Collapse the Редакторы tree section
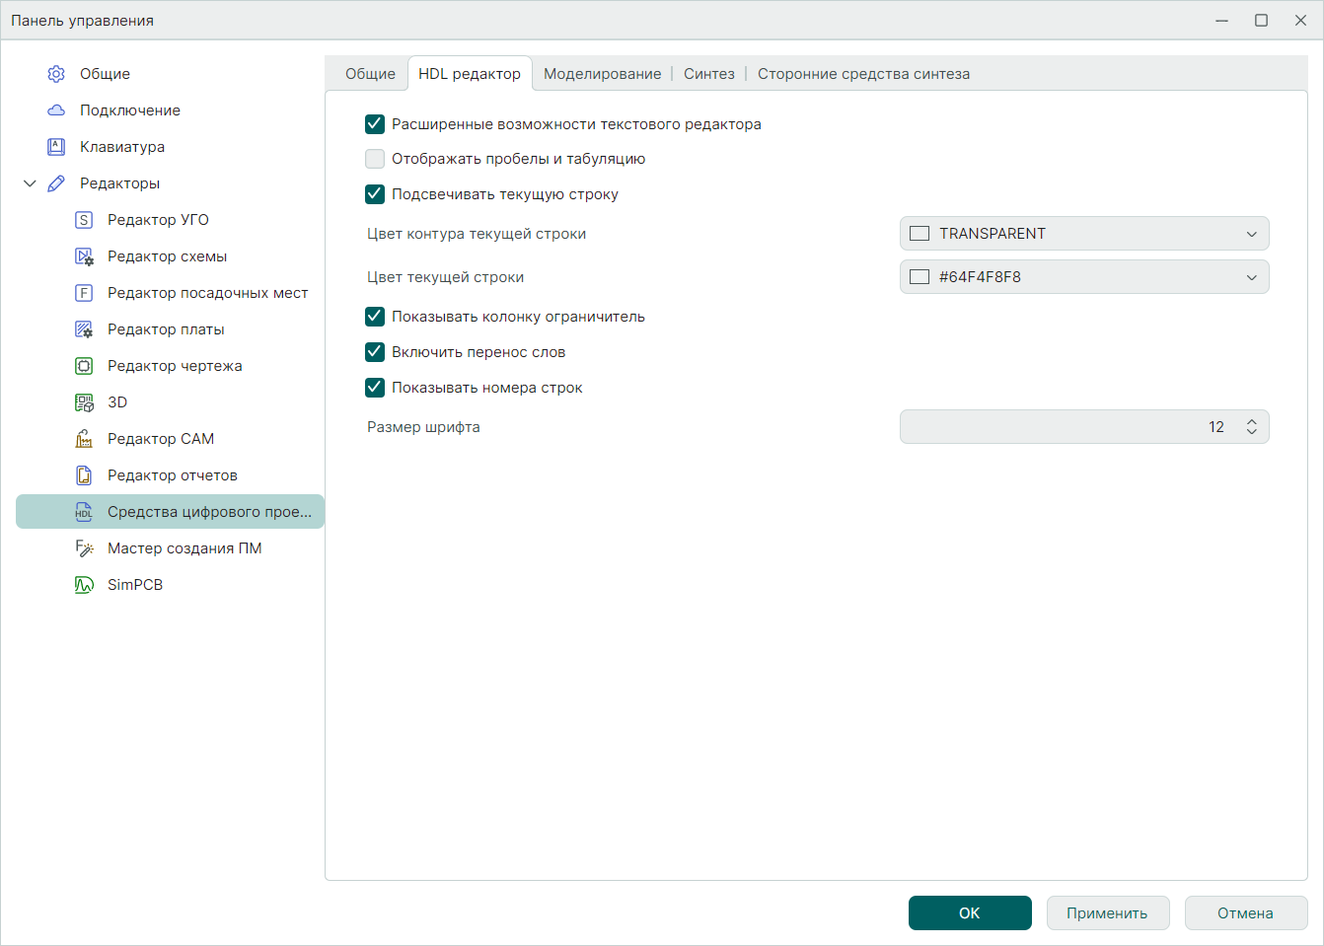This screenshot has width=1324, height=946. 30,183
